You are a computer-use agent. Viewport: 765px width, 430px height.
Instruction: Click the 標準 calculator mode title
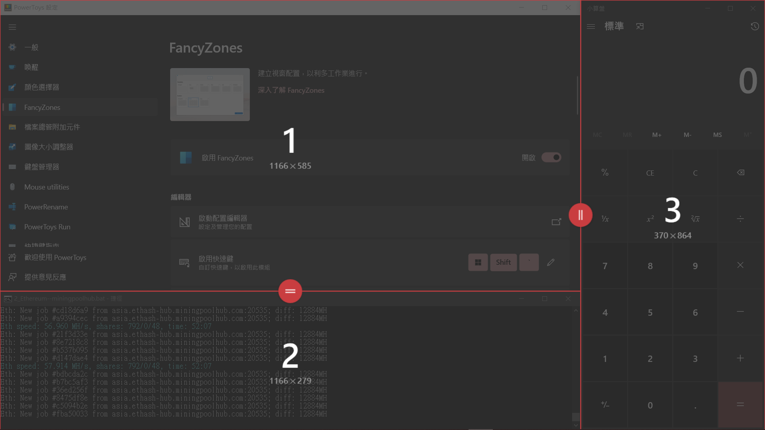click(x=614, y=26)
